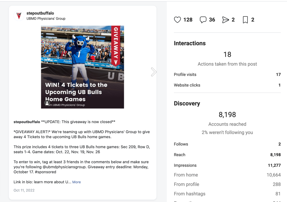Click the Follows row label
The image size is (287, 202).
pos(181,144)
